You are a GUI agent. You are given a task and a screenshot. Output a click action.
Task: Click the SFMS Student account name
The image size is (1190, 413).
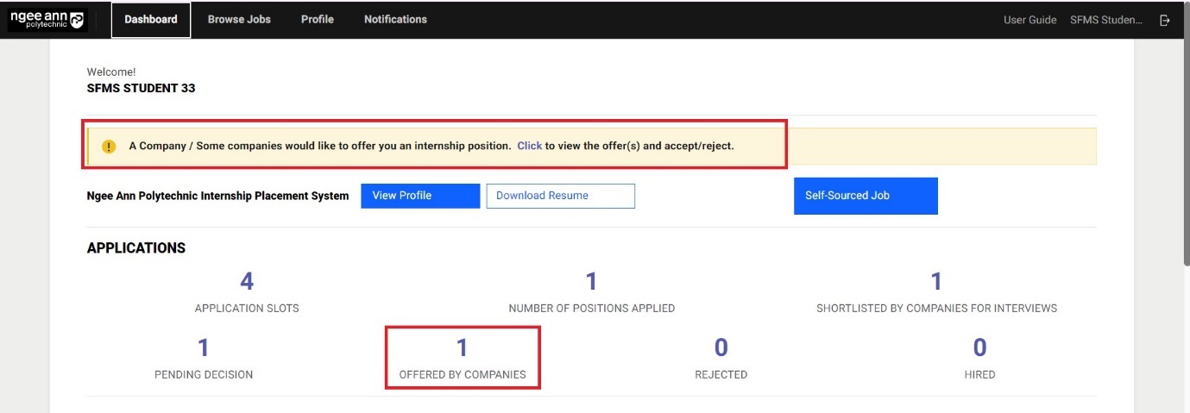click(x=1105, y=20)
